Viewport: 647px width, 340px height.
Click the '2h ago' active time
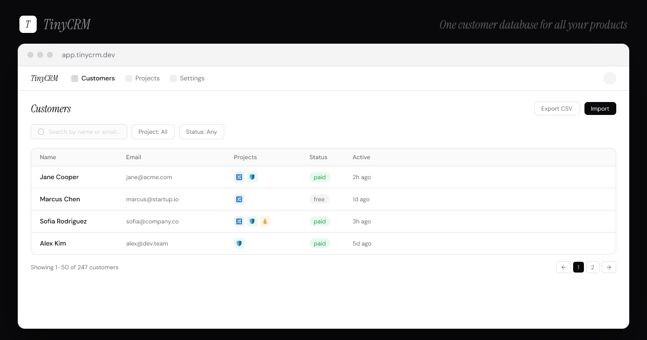[362, 177]
